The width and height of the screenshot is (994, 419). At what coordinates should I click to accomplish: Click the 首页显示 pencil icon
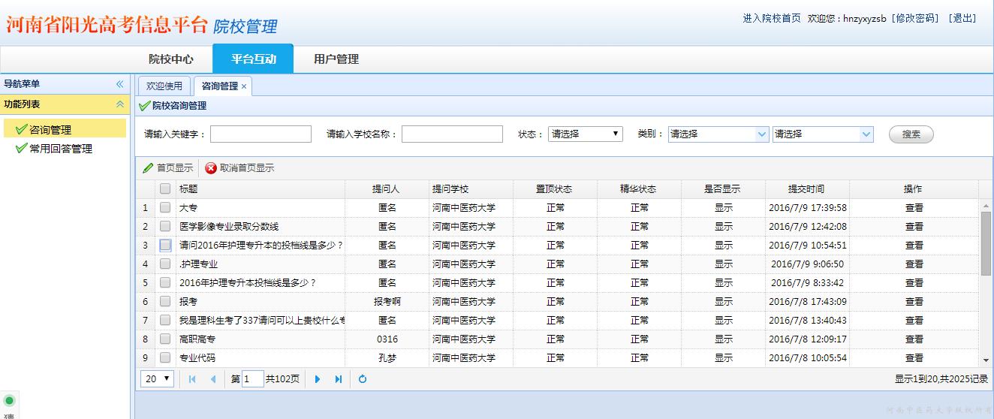[x=149, y=168]
